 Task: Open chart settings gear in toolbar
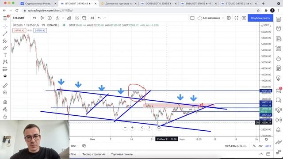[x=229, y=18]
